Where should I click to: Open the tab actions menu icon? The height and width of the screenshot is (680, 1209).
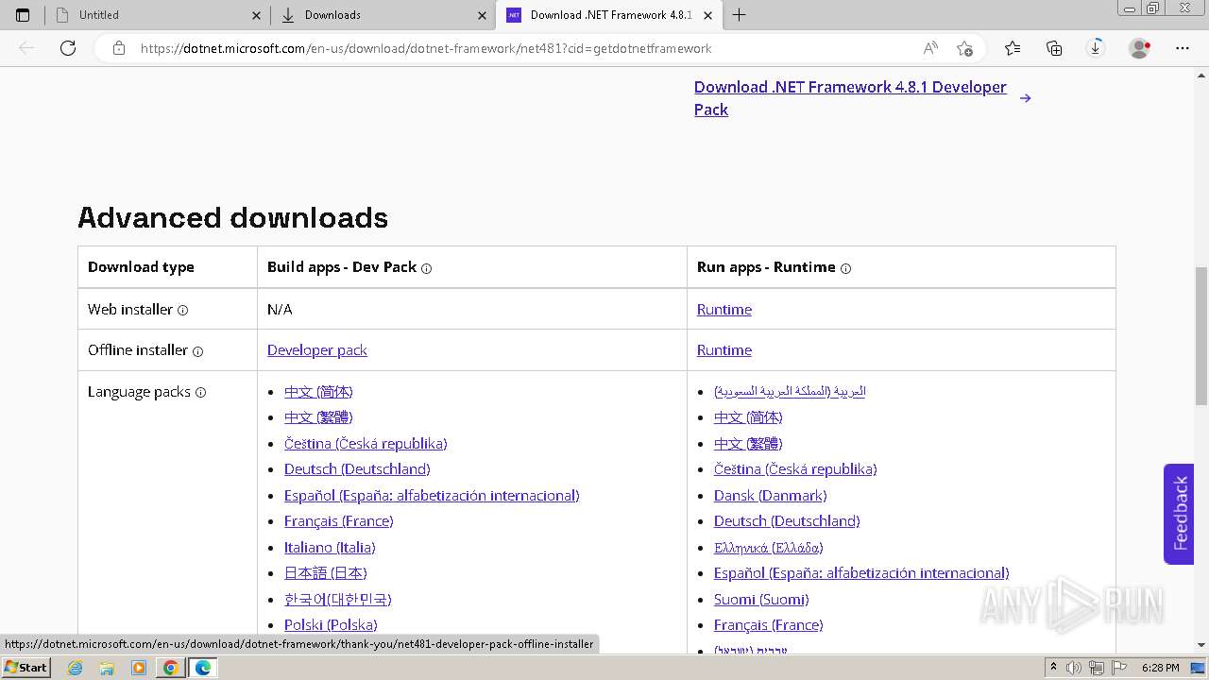23,15
